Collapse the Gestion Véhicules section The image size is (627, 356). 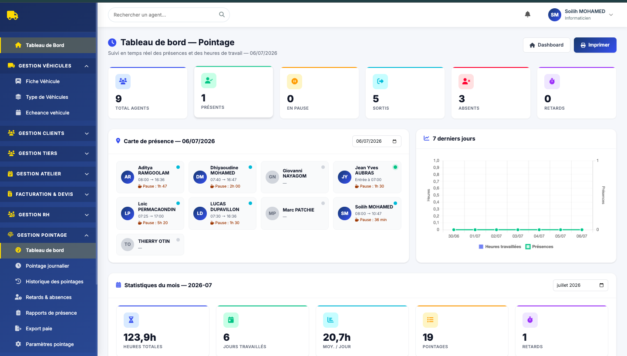coord(48,66)
